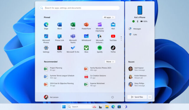Expand More recommended files
The image size is (189, 110).
(110, 62)
